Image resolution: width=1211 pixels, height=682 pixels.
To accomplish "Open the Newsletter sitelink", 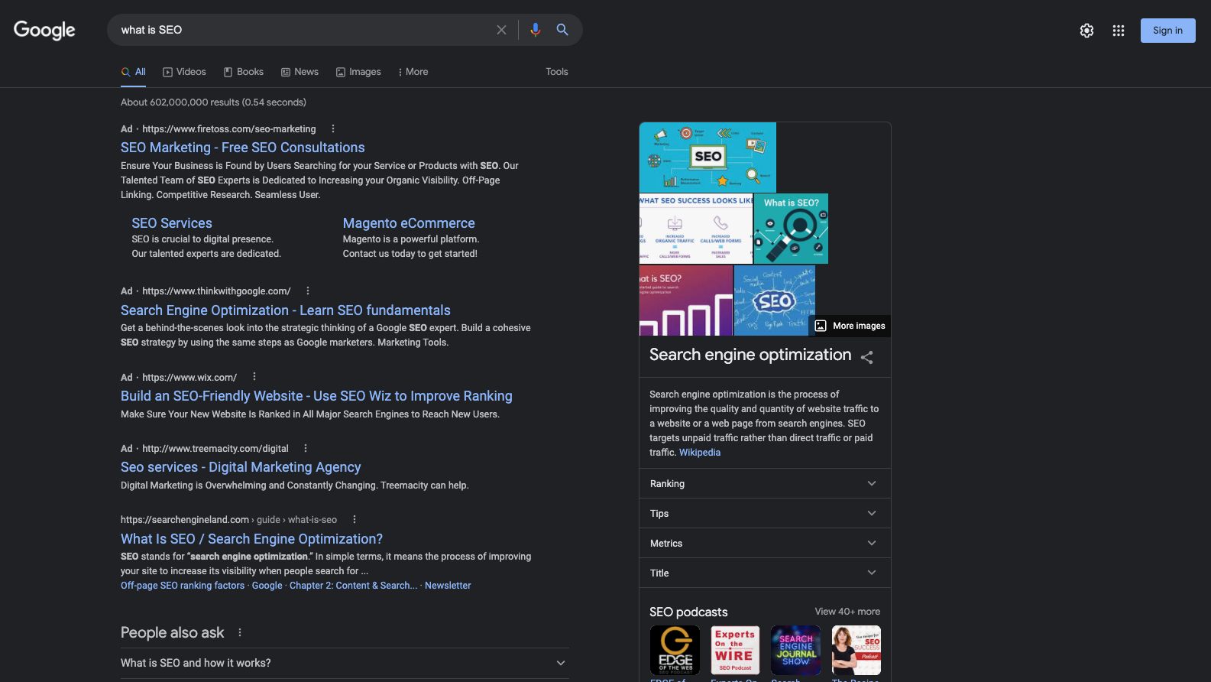I will tap(448, 586).
